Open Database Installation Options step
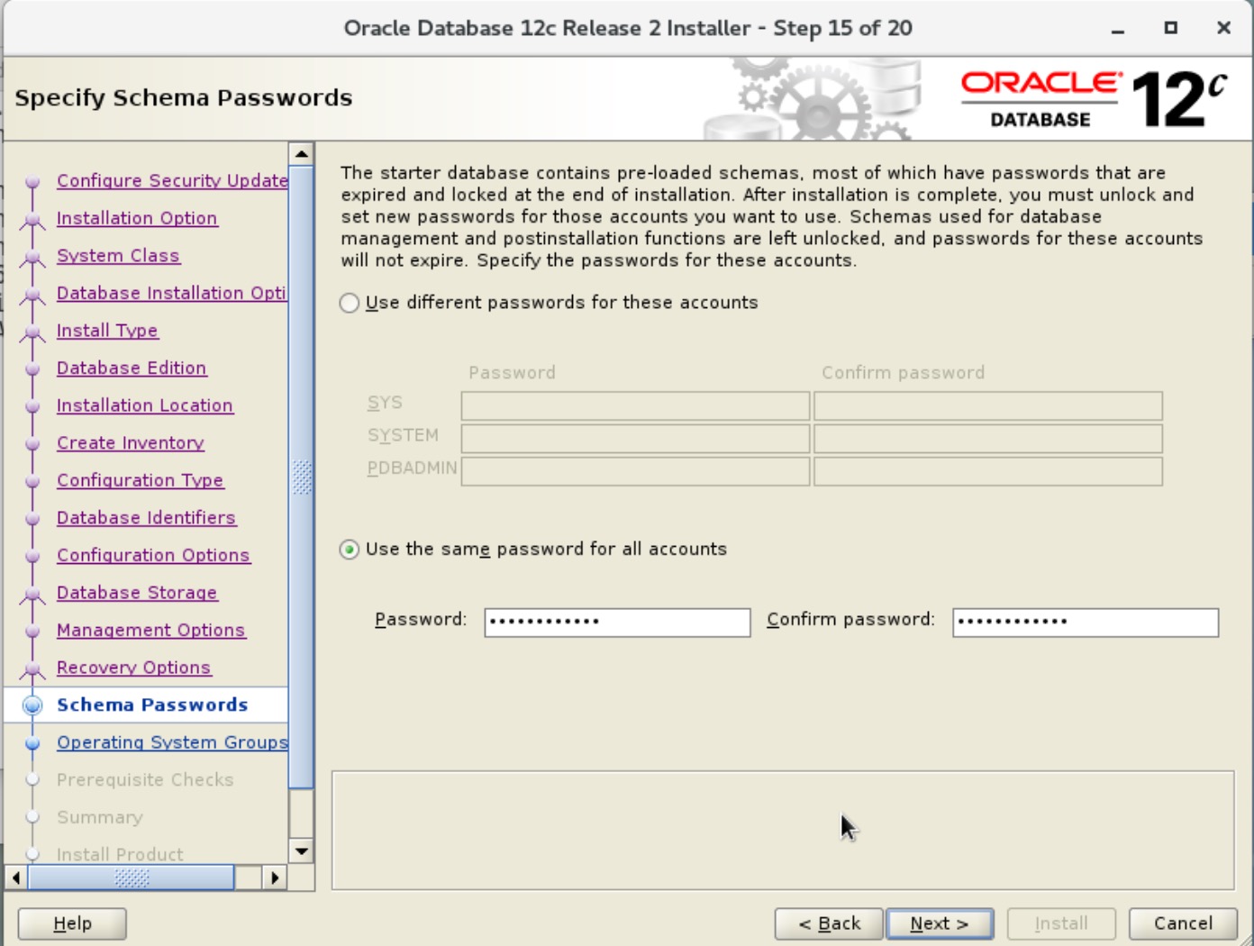This screenshot has height=946, width=1254. [x=171, y=293]
